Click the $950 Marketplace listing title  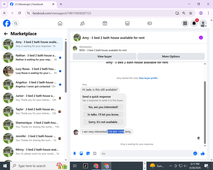click(x=103, y=50)
